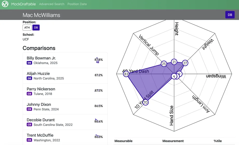The height and width of the screenshot is (145, 239).
Task: Click the 70 percentile chart marker
Action: (145, 103)
